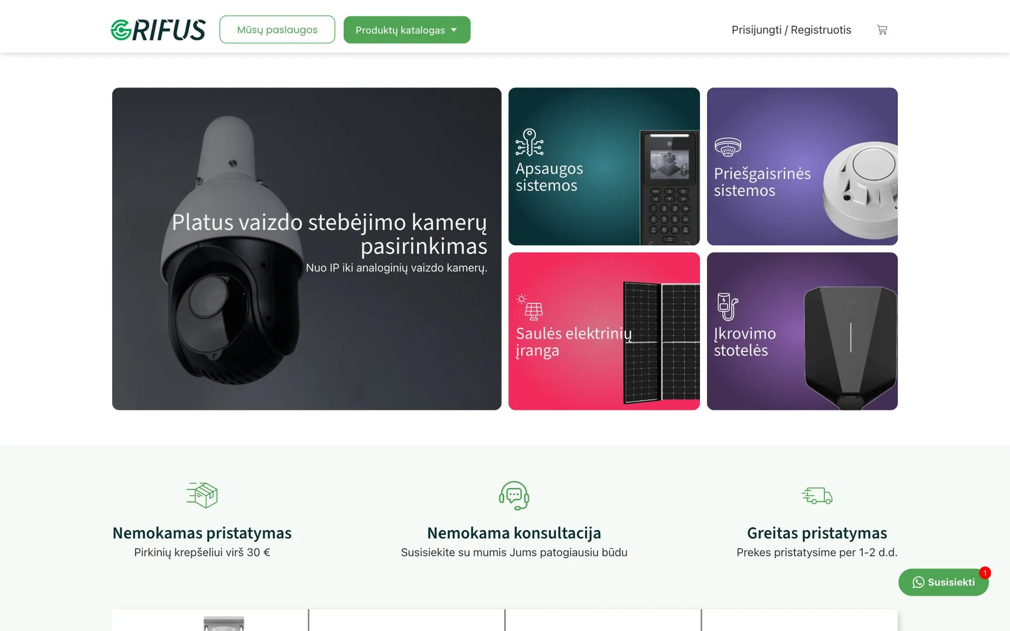Click the EV charger icon above Įkrovimo stotelės
This screenshot has height=631, width=1010.
pos(727,306)
